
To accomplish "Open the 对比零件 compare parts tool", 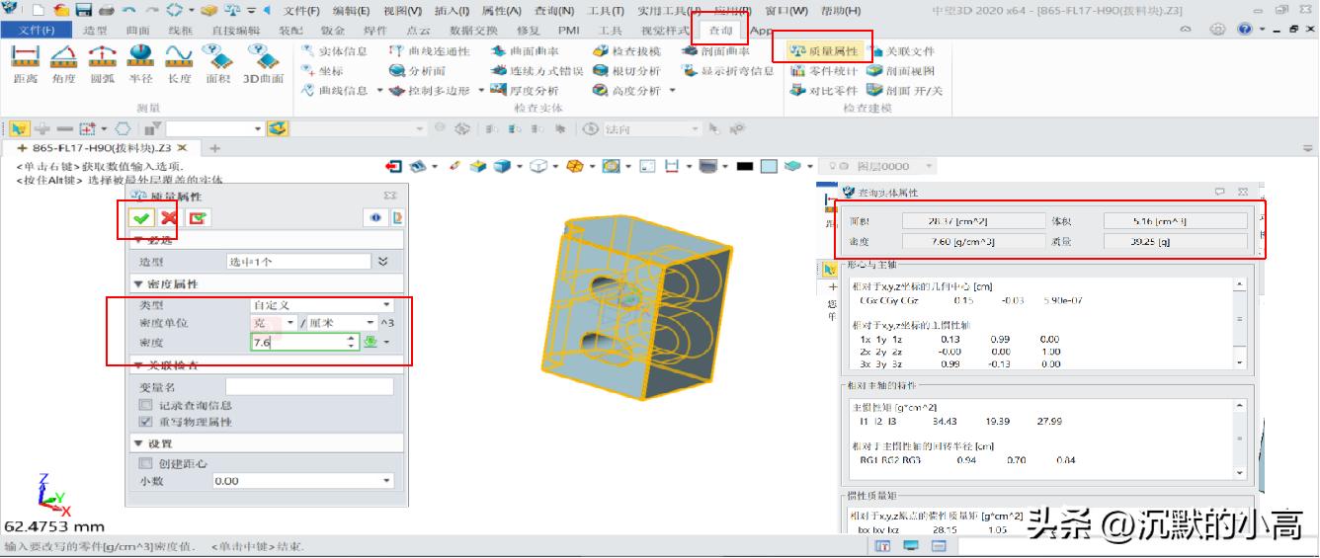I will pos(826,91).
